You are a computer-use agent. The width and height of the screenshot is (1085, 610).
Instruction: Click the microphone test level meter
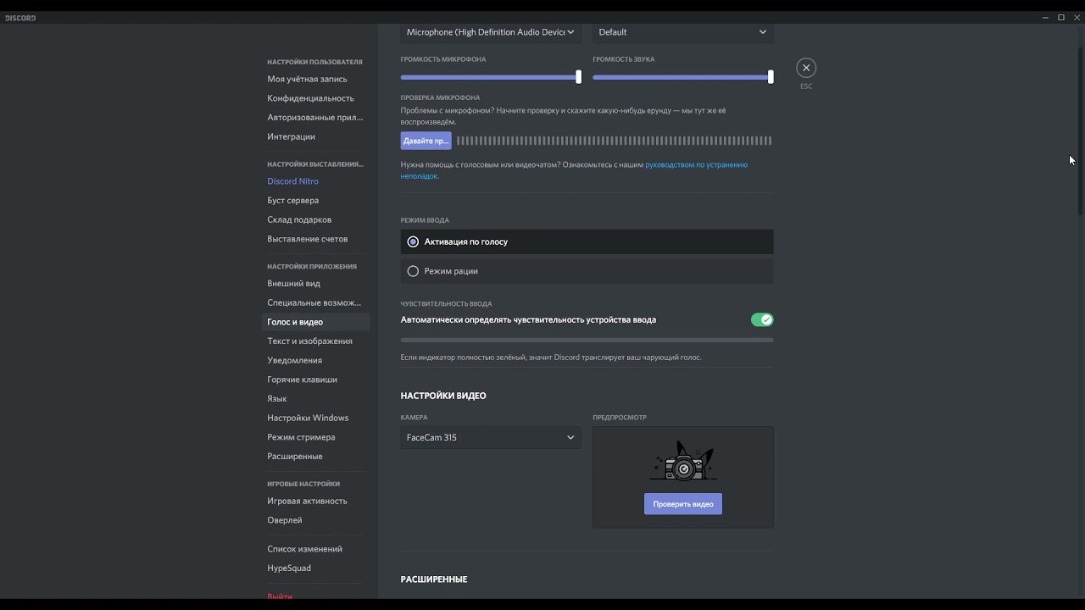pos(615,141)
